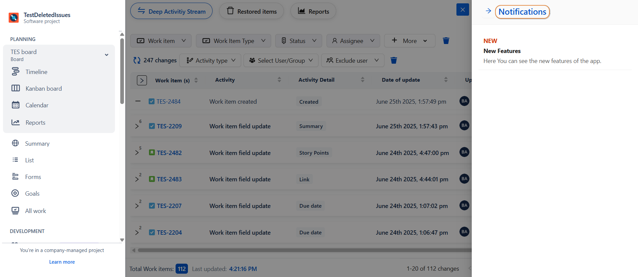The height and width of the screenshot is (277, 638).
Task: Open the Calendar view in sidebar
Action: click(37, 105)
